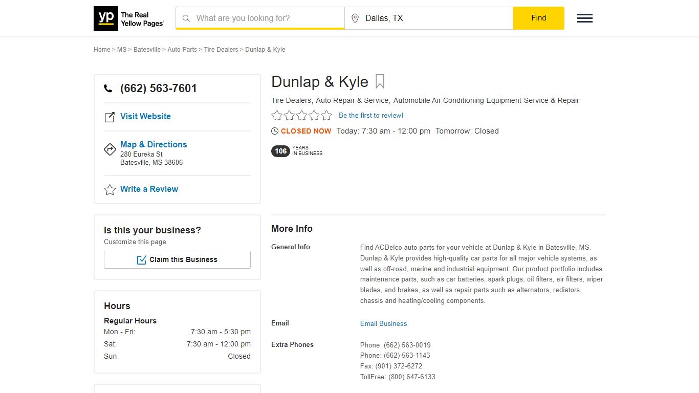
Task: Open the Batesville breadcrumb
Action: click(147, 50)
